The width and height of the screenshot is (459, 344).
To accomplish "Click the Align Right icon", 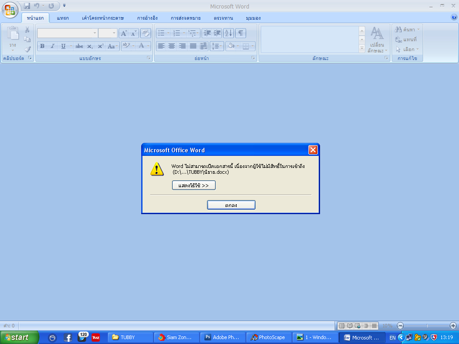I will click(182, 46).
